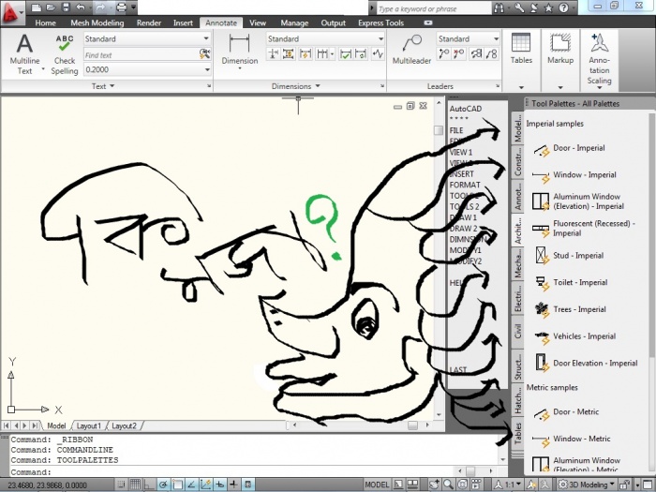Toggle MODEL space button in status bar
The height and width of the screenshot is (492, 656).
tap(377, 485)
